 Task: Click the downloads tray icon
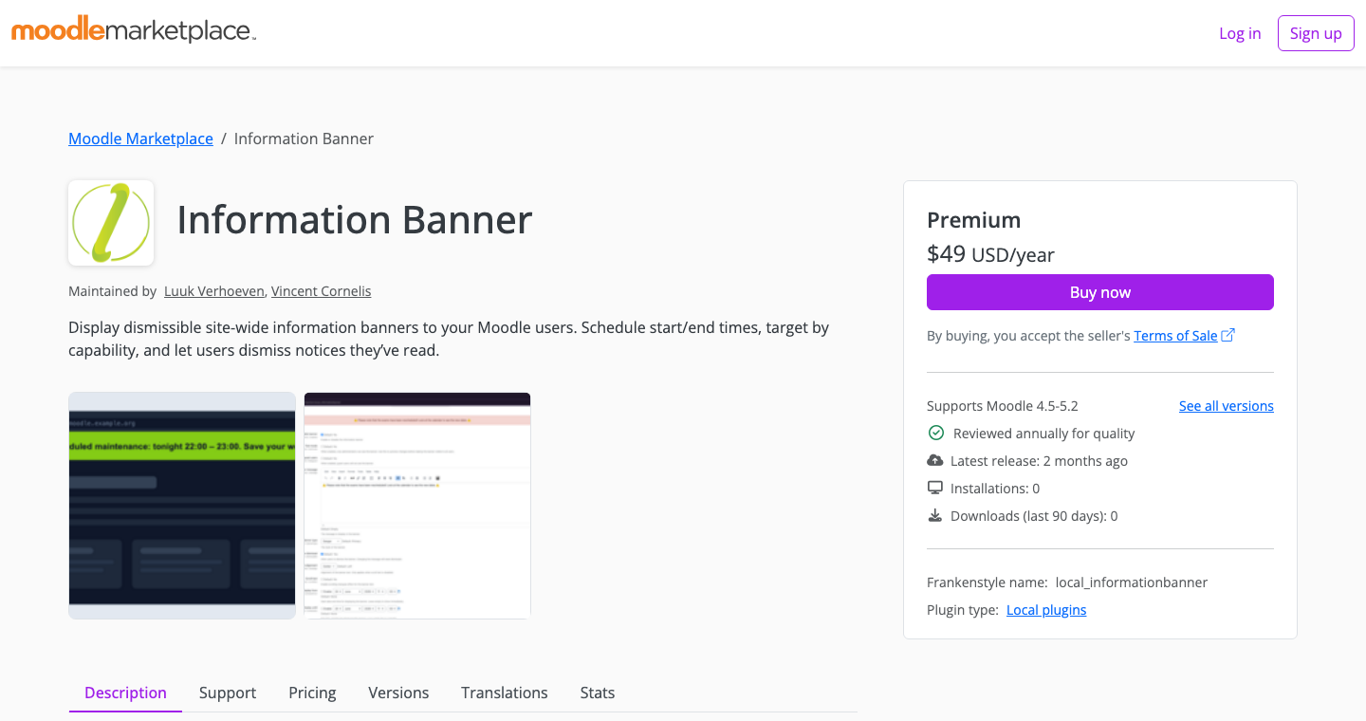(935, 515)
